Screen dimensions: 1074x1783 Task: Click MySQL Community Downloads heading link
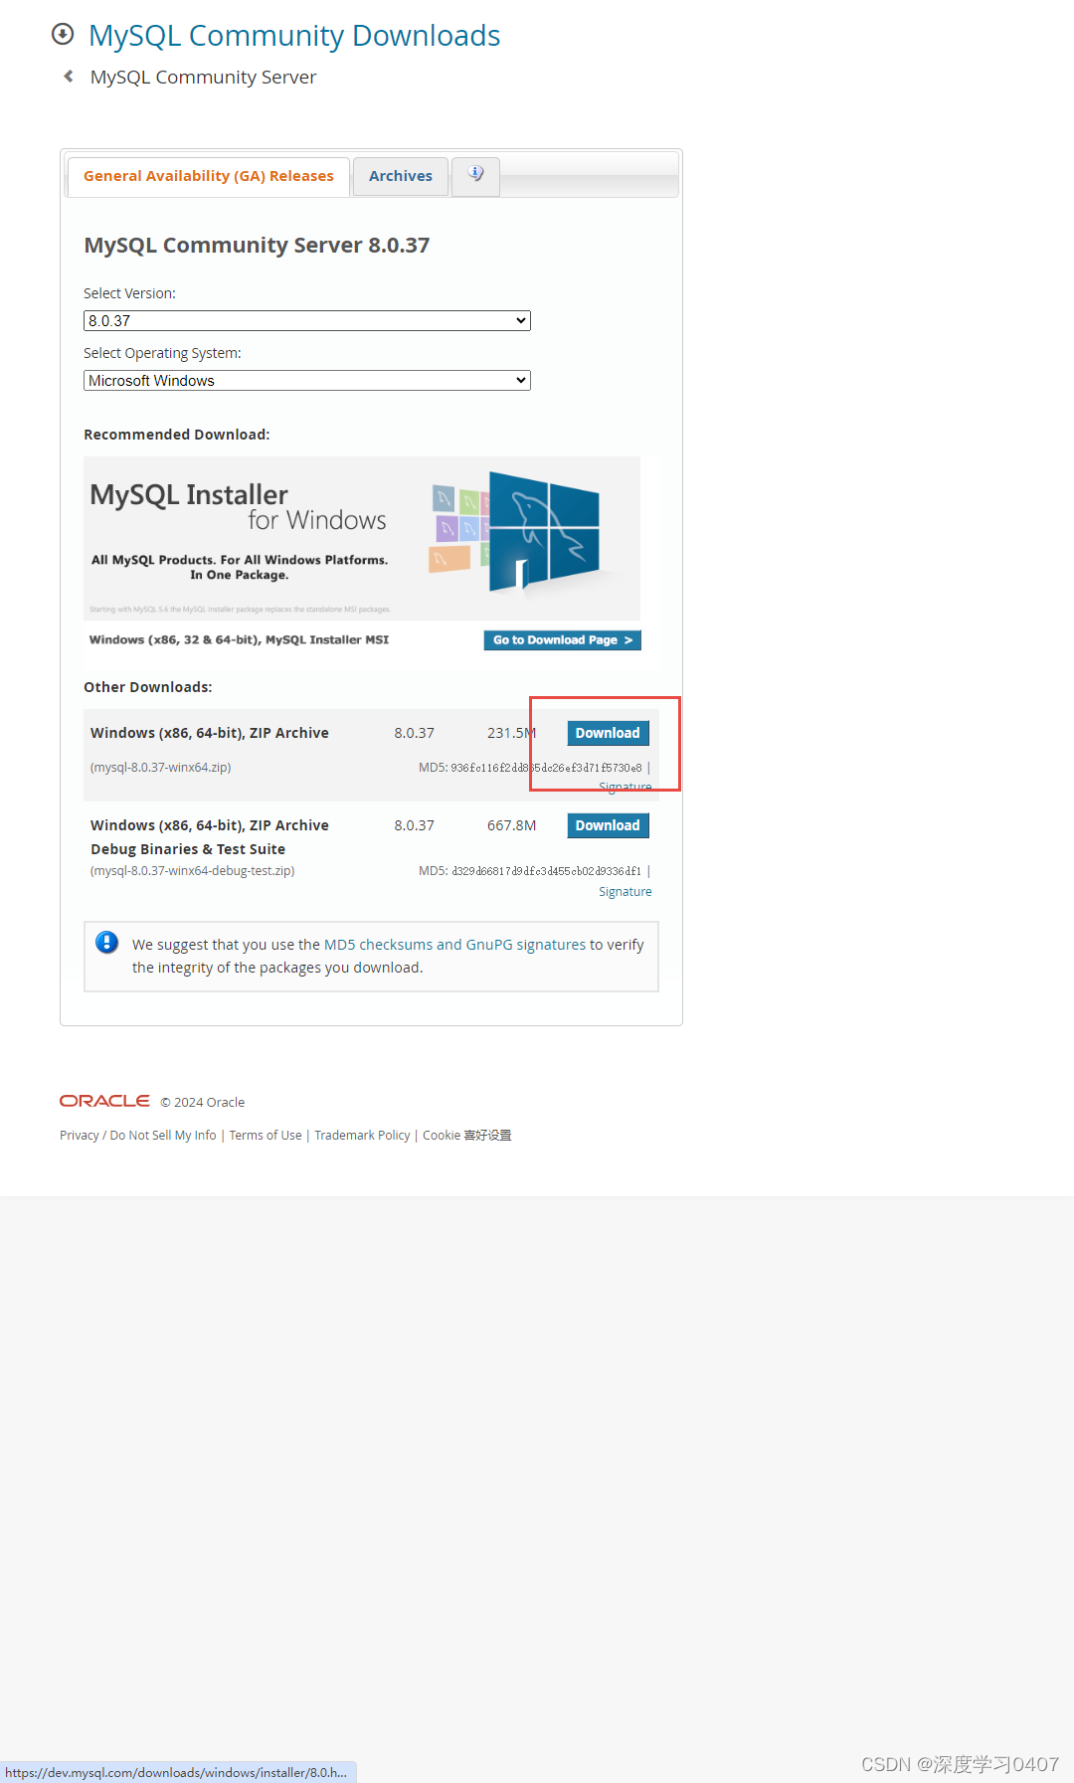294,36
